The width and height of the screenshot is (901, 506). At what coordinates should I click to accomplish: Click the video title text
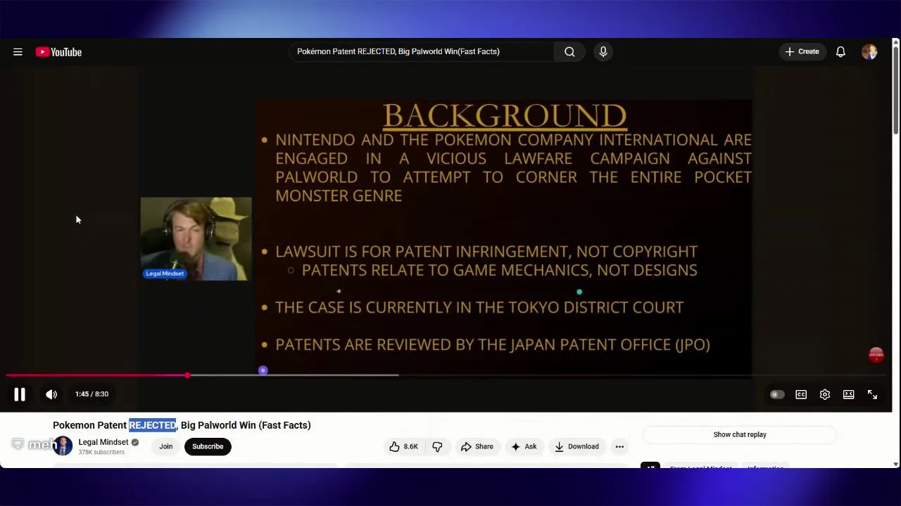(x=182, y=425)
